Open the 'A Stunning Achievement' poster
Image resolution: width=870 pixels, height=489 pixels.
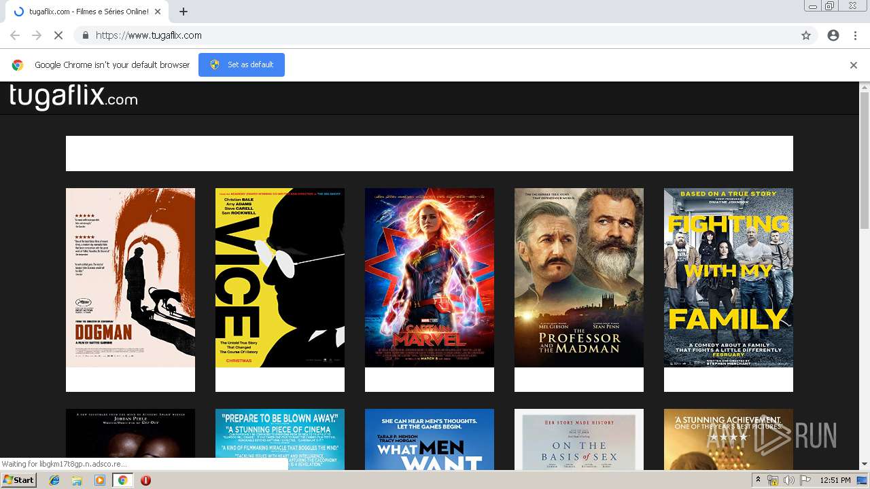[729, 439]
